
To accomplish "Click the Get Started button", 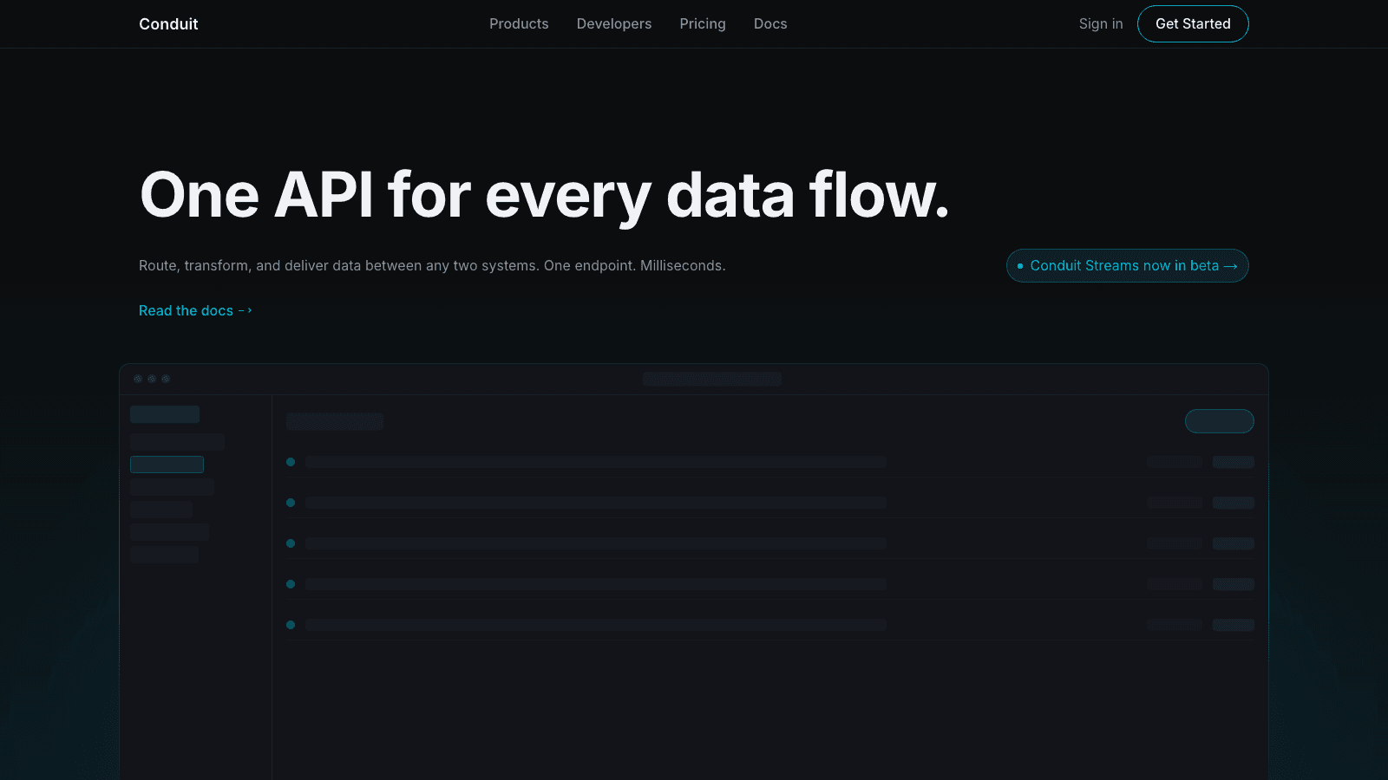I will tap(1193, 23).
